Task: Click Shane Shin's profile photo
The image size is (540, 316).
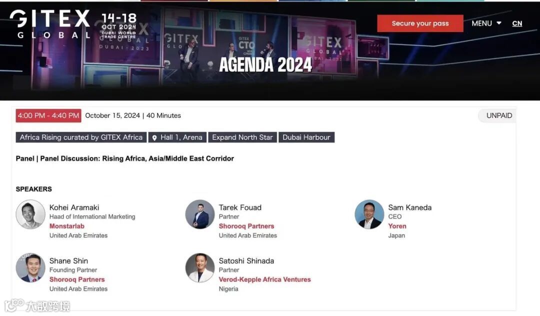Action: tap(30, 268)
